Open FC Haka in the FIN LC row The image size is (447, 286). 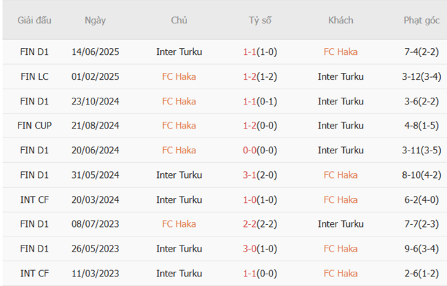179,76
